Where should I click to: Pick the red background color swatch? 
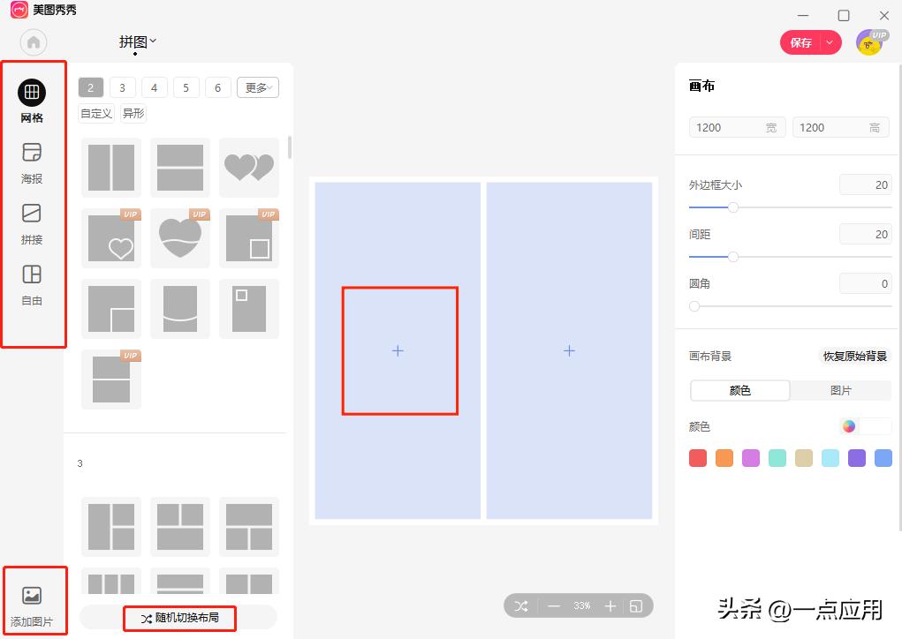[x=698, y=458]
